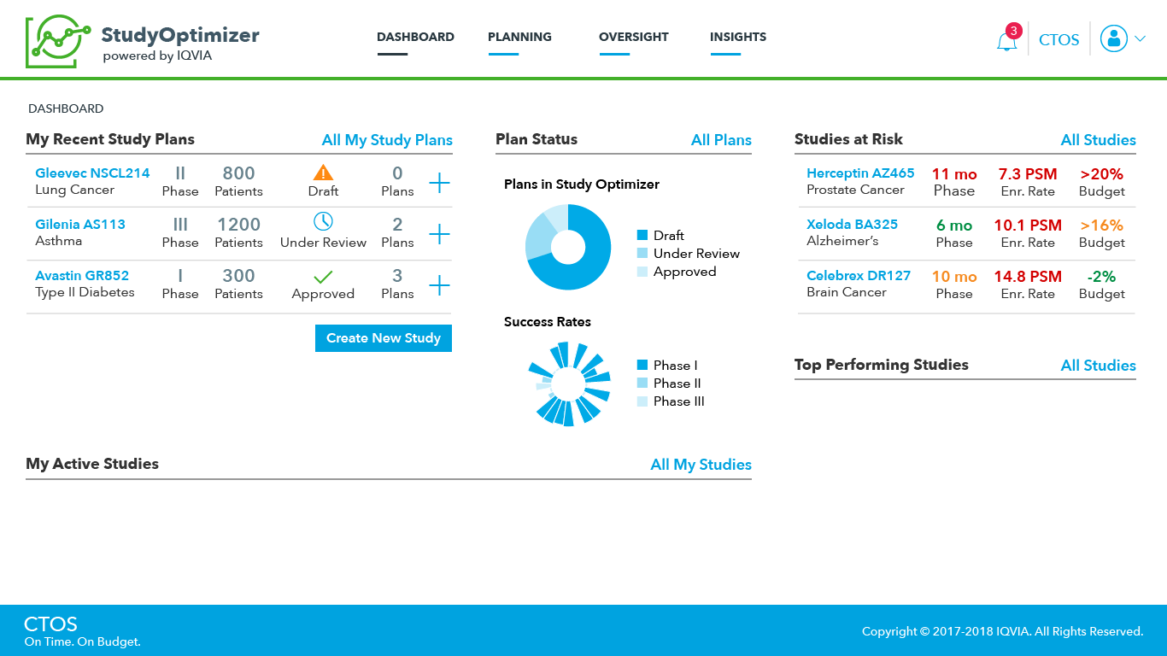The image size is (1167, 656).
Task: Click the 2 Plans count for Gilenia
Action: (x=397, y=225)
